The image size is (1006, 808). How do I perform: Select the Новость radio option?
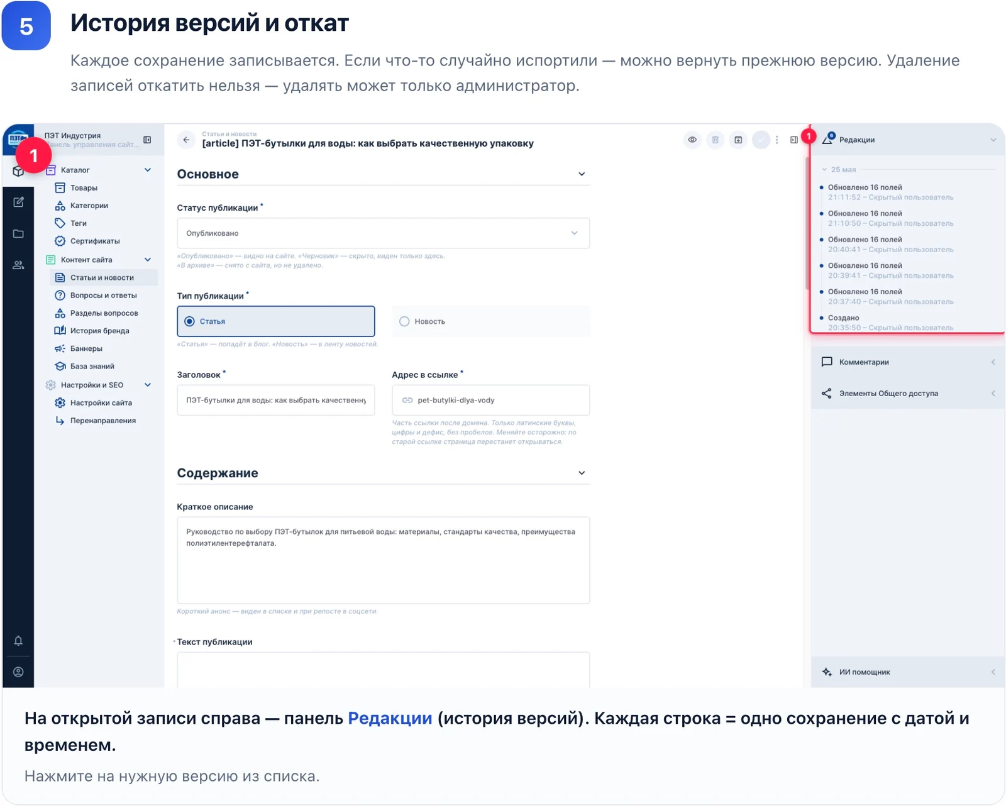(x=491, y=321)
